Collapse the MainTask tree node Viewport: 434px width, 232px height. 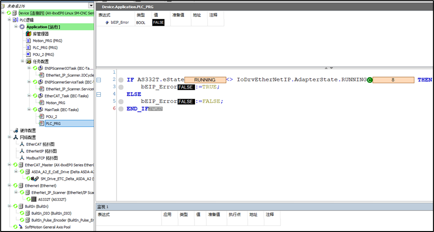29,110
